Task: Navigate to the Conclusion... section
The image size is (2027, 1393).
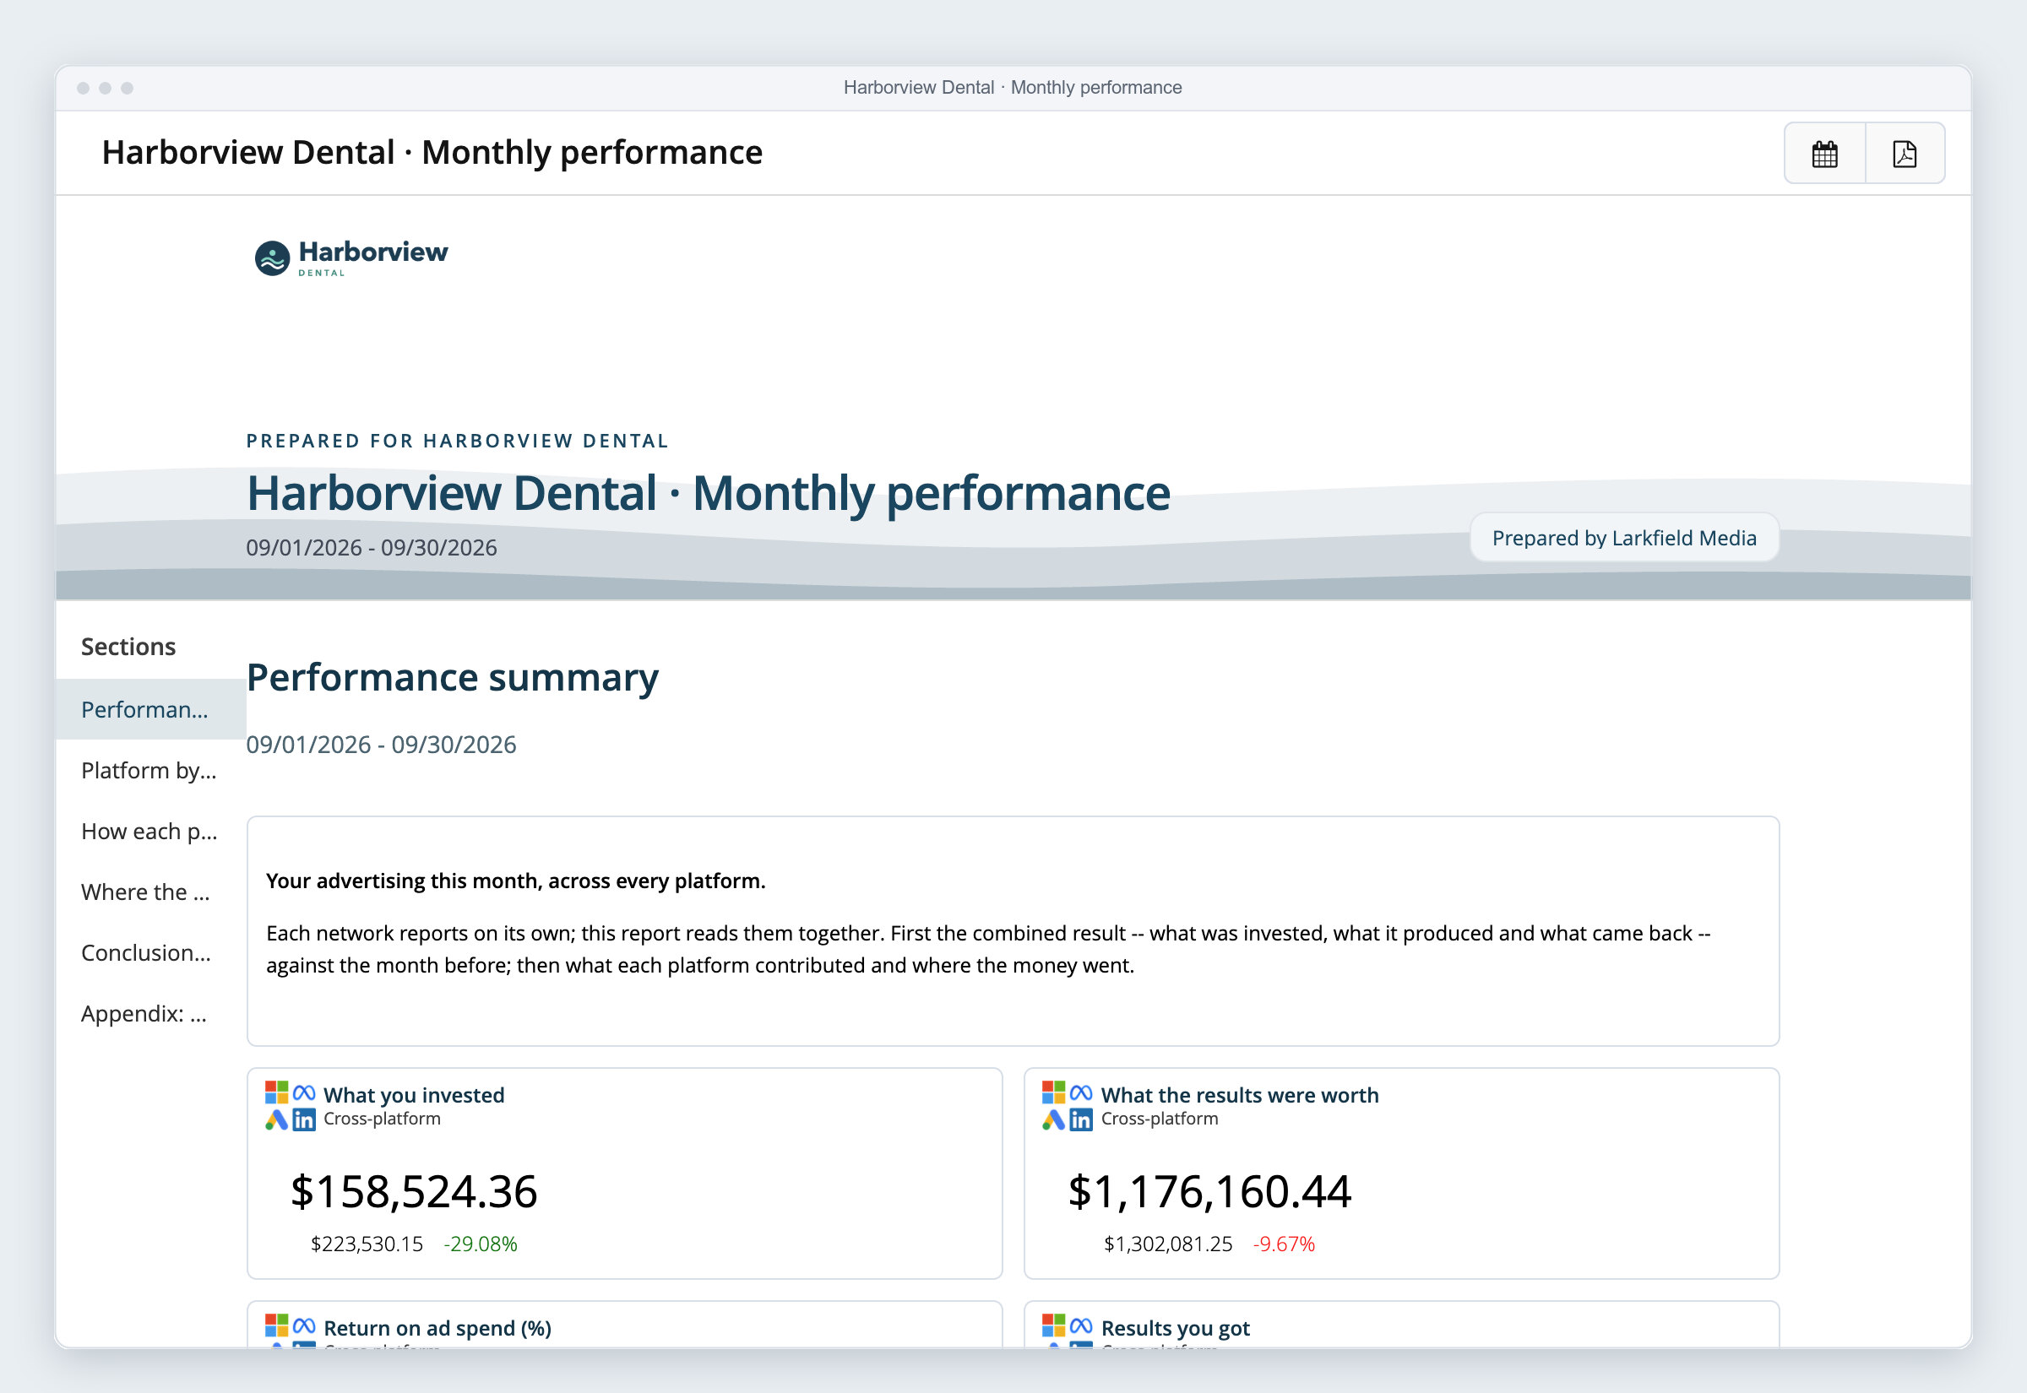Action: coord(151,953)
